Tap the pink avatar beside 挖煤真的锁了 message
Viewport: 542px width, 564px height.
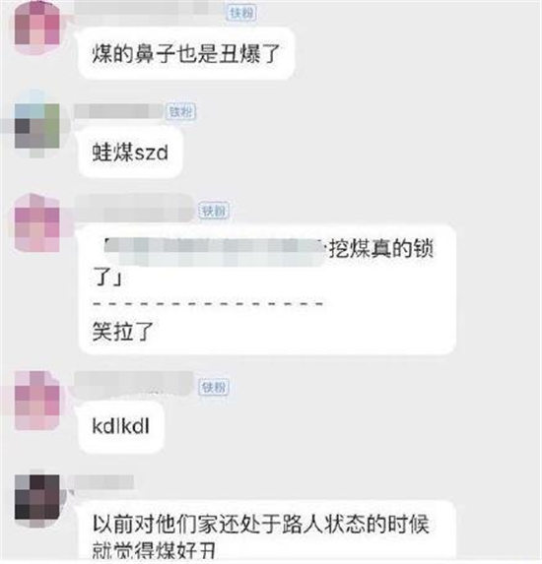pyautogui.click(x=37, y=223)
